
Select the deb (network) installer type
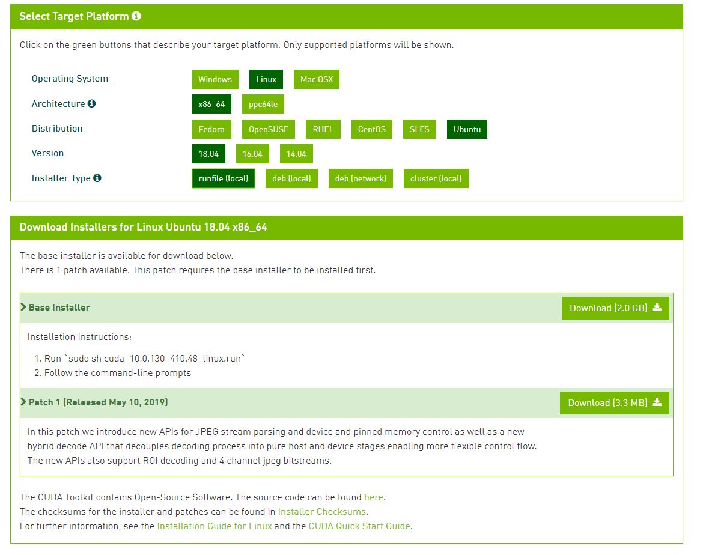pyautogui.click(x=361, y=178)
